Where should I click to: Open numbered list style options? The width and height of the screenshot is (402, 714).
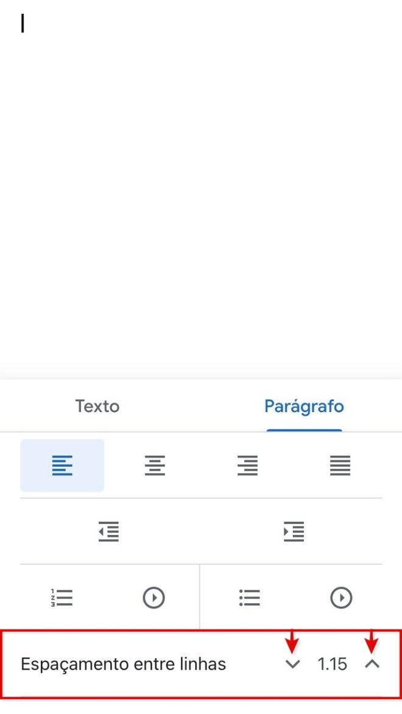153,597
